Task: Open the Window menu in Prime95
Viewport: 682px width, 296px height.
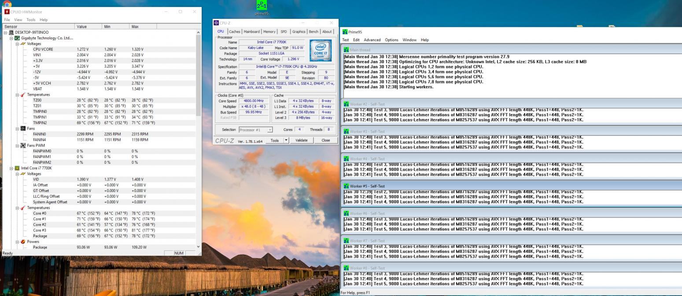Action: (x=409, y=40)
